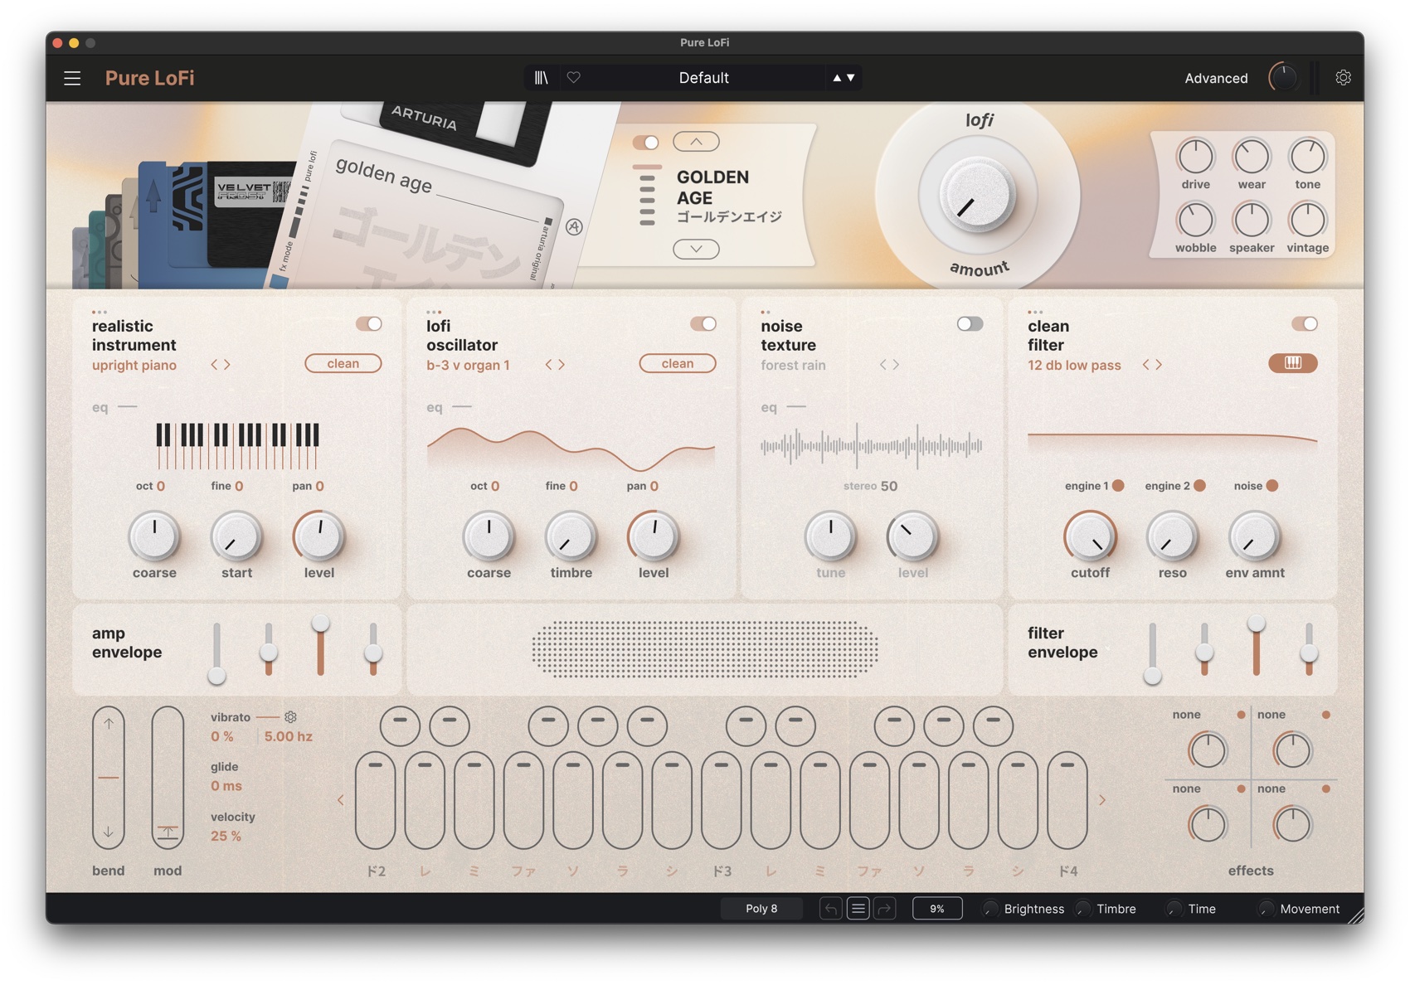1410x985 pixels.
Task: Open the history list icon
Action: pyautogui.click(x=858, y=909)
